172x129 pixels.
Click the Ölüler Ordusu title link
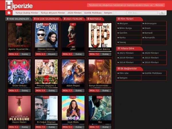19,85
